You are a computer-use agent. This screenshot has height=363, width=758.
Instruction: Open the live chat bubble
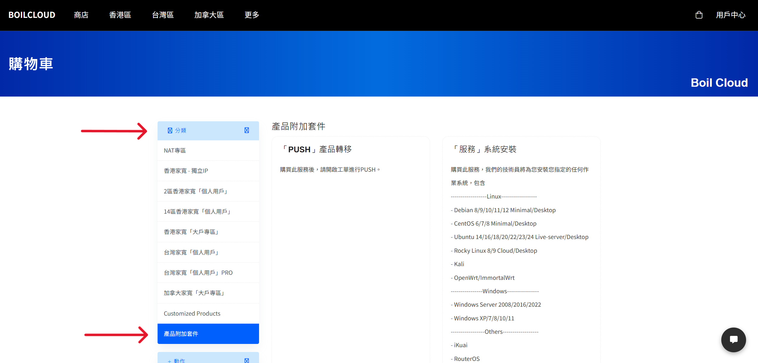click(x=734, y=339)
